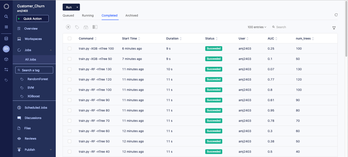Select the database icon in the sidebar
The height and width of the screenshot is (157, 348).
click(x=6, y=39)
